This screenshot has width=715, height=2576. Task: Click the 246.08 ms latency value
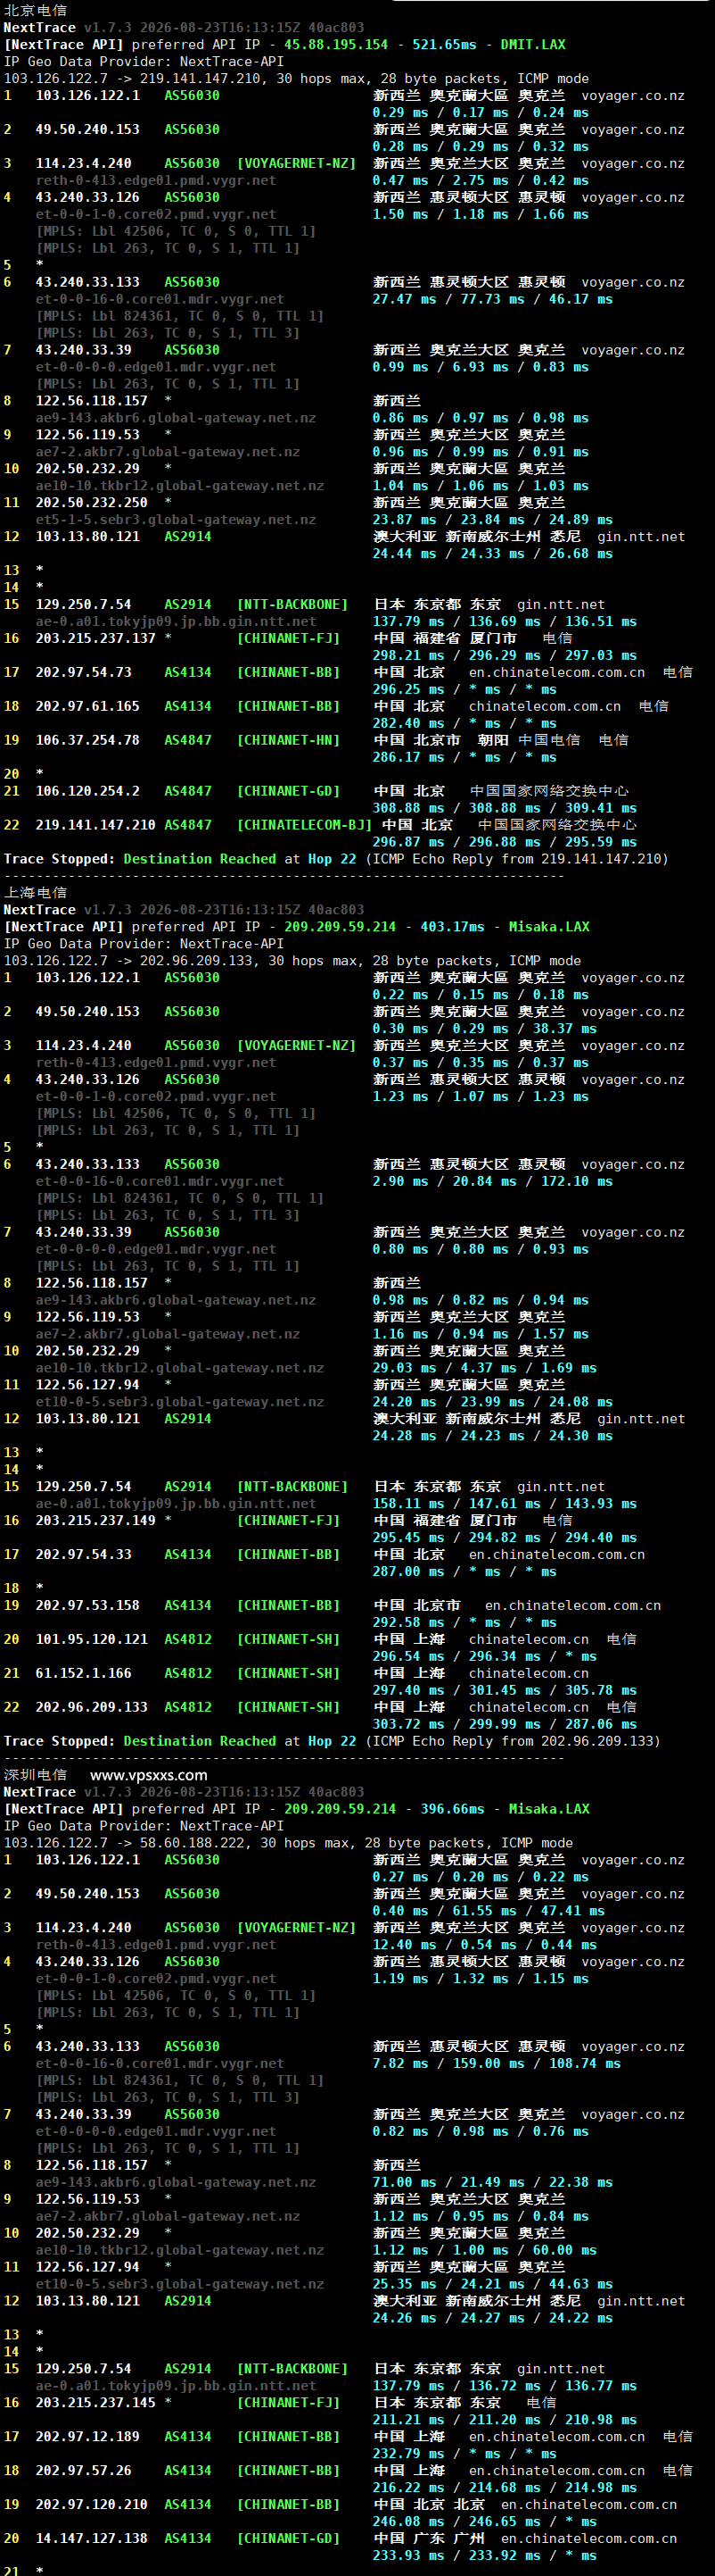(x=407, y=2521)
